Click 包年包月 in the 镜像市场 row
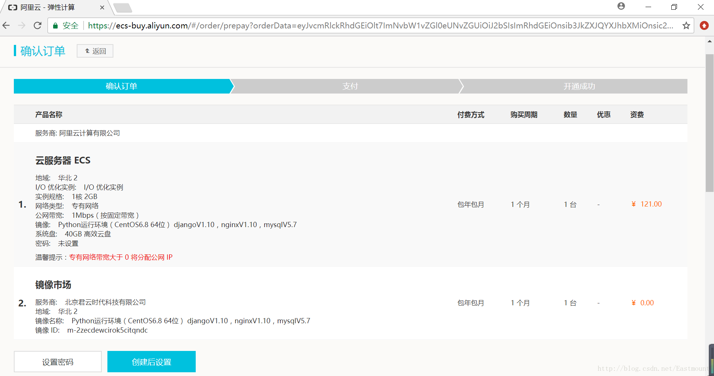 [471, 303]
